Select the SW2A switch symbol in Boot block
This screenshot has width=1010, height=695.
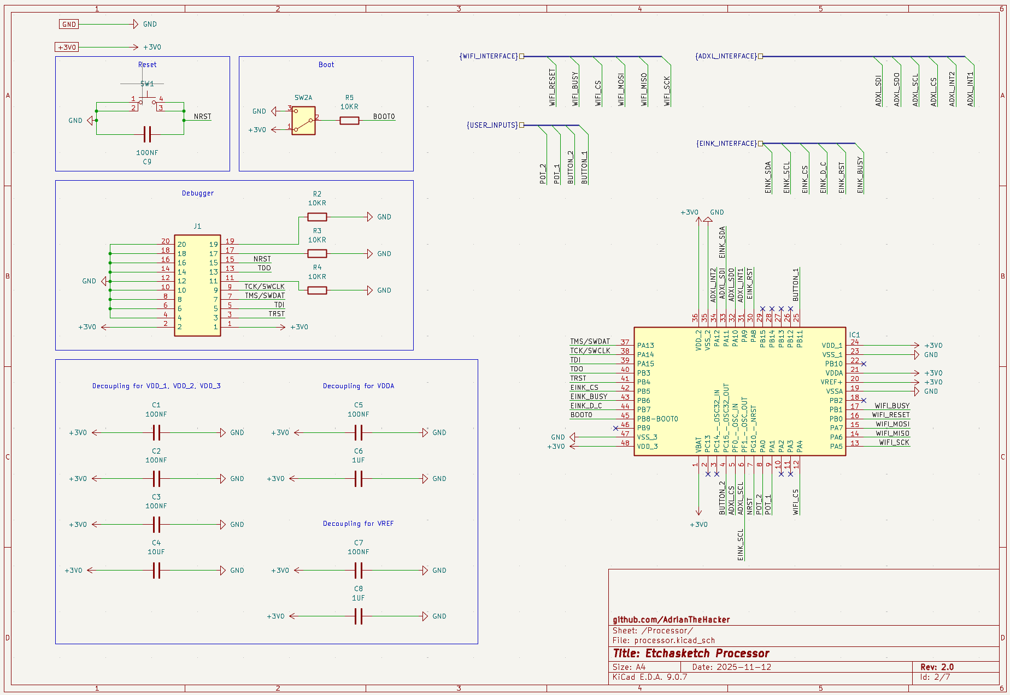pos(303,121)
